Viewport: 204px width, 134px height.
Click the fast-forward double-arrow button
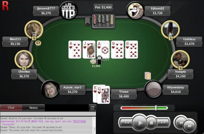click(x=163, y=123)
